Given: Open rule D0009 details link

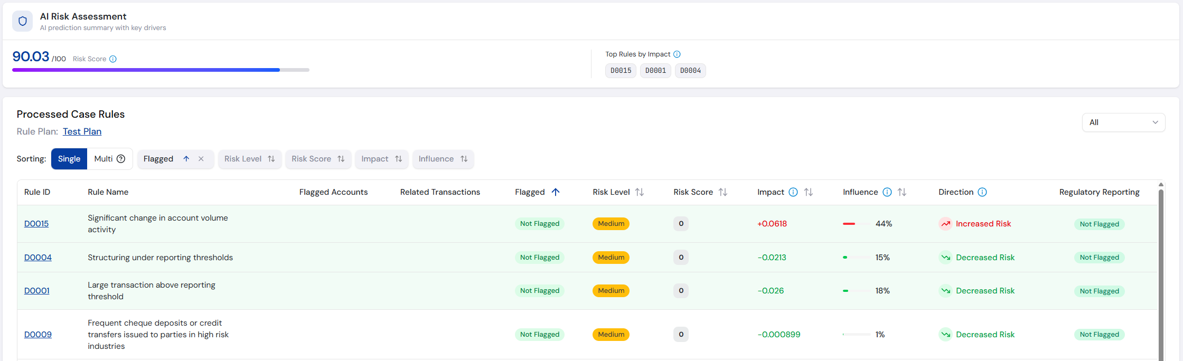Looking at the screenshot, I should 38,335.
